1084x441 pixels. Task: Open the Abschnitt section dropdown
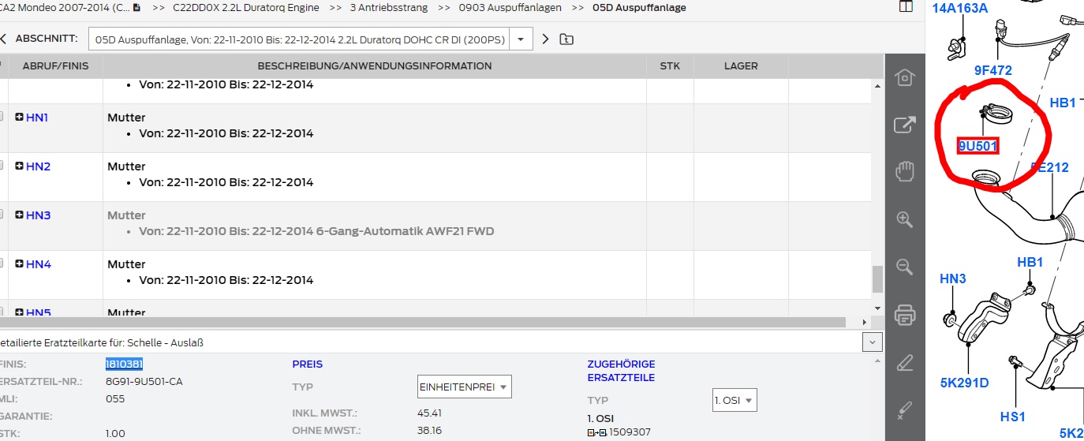tap(521, 39)
